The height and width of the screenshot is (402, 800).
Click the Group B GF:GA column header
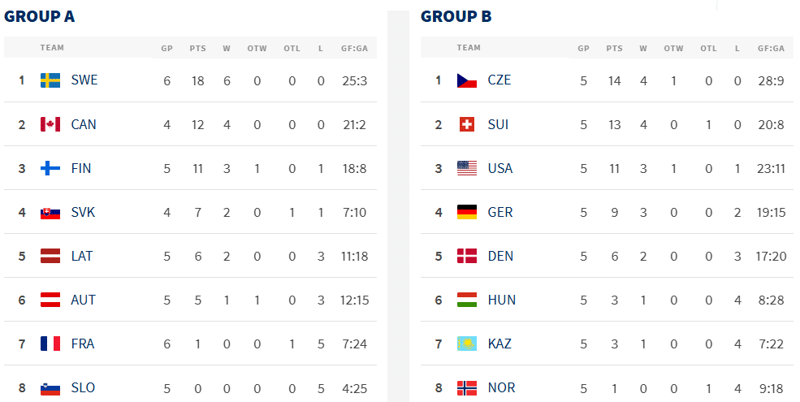pyautogui.click(x=771, y=49)
